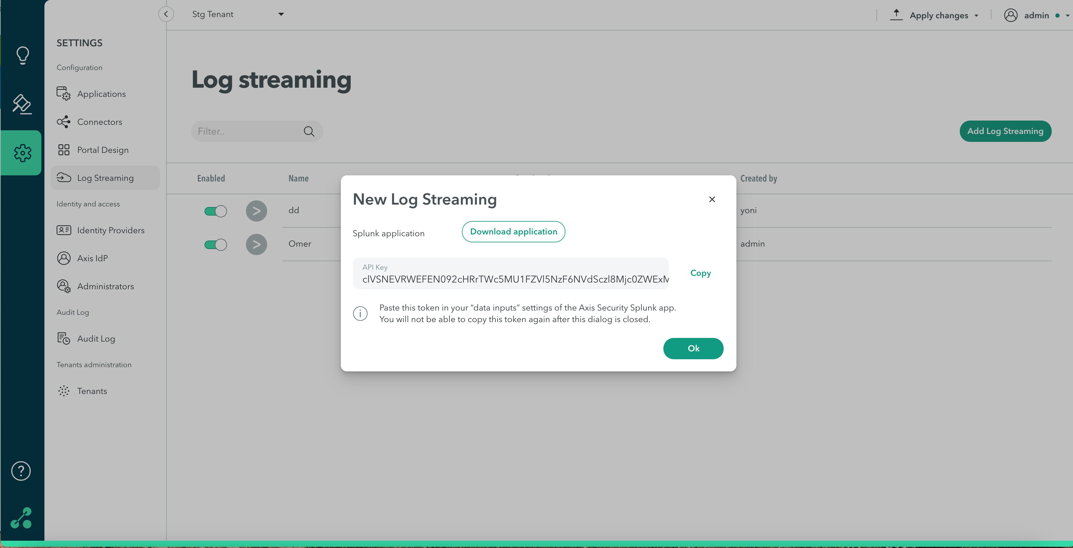Open the Applications settings page
1073x548 pixels.
coord(101,93)
